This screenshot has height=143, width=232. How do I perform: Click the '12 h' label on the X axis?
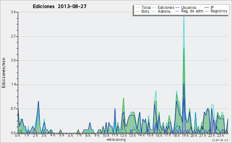[x=123, y=136]
